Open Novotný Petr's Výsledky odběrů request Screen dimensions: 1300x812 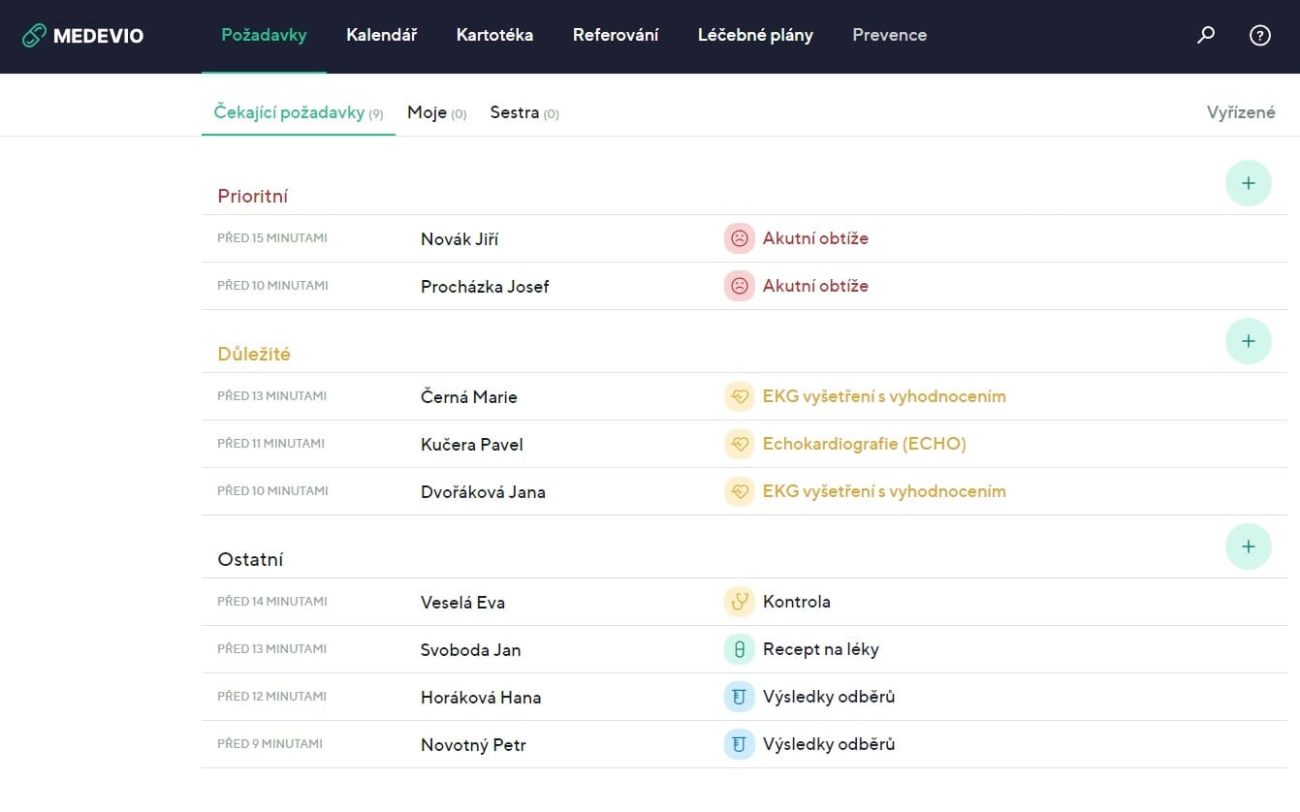pyautogui.click(x=828, y=744)
